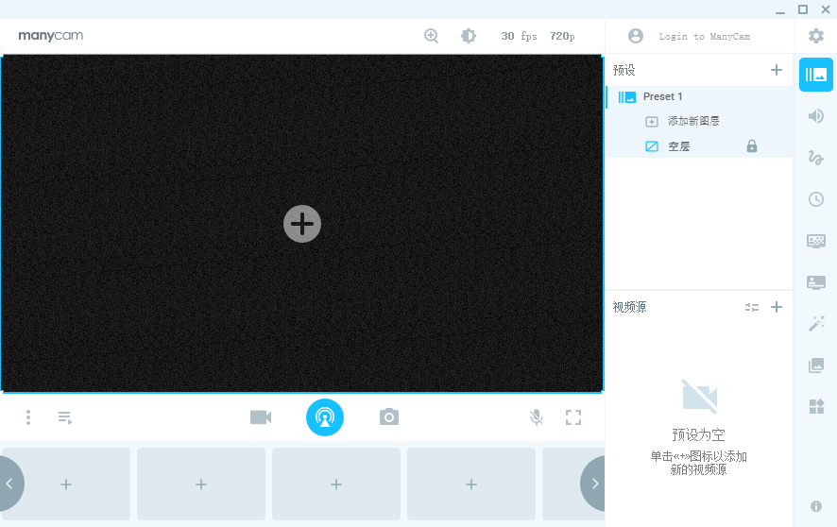Click the fourth empty source slot plus
The height and width of the screenshot is (527, 837).
pos(471,484)
